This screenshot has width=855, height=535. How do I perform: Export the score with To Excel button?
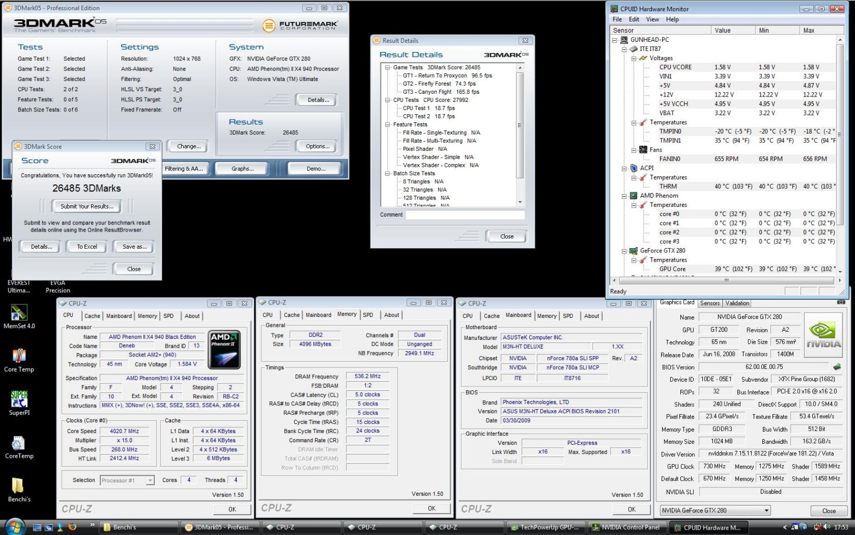tap(87, 247)
